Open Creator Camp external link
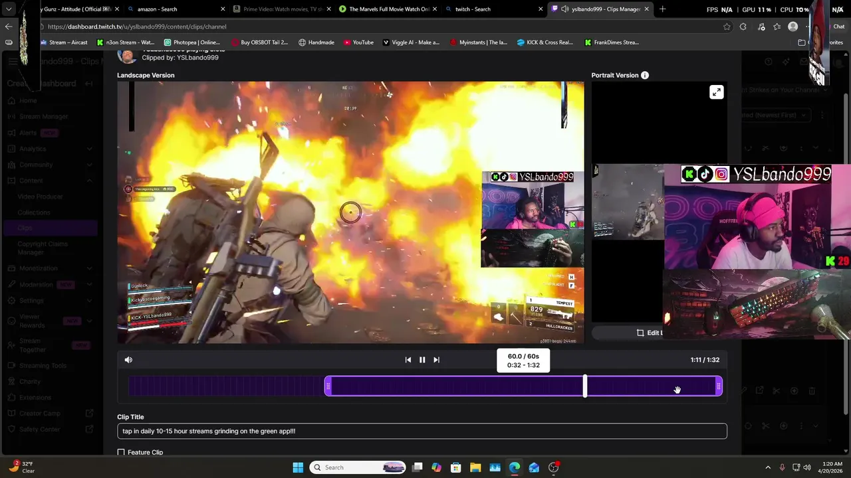Image resolution: width=851 pixels, height=478 pixels. 50,414
